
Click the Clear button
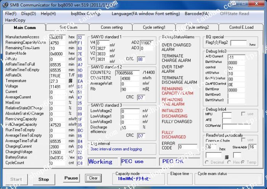pyautogui.click(x=93, y=178)
